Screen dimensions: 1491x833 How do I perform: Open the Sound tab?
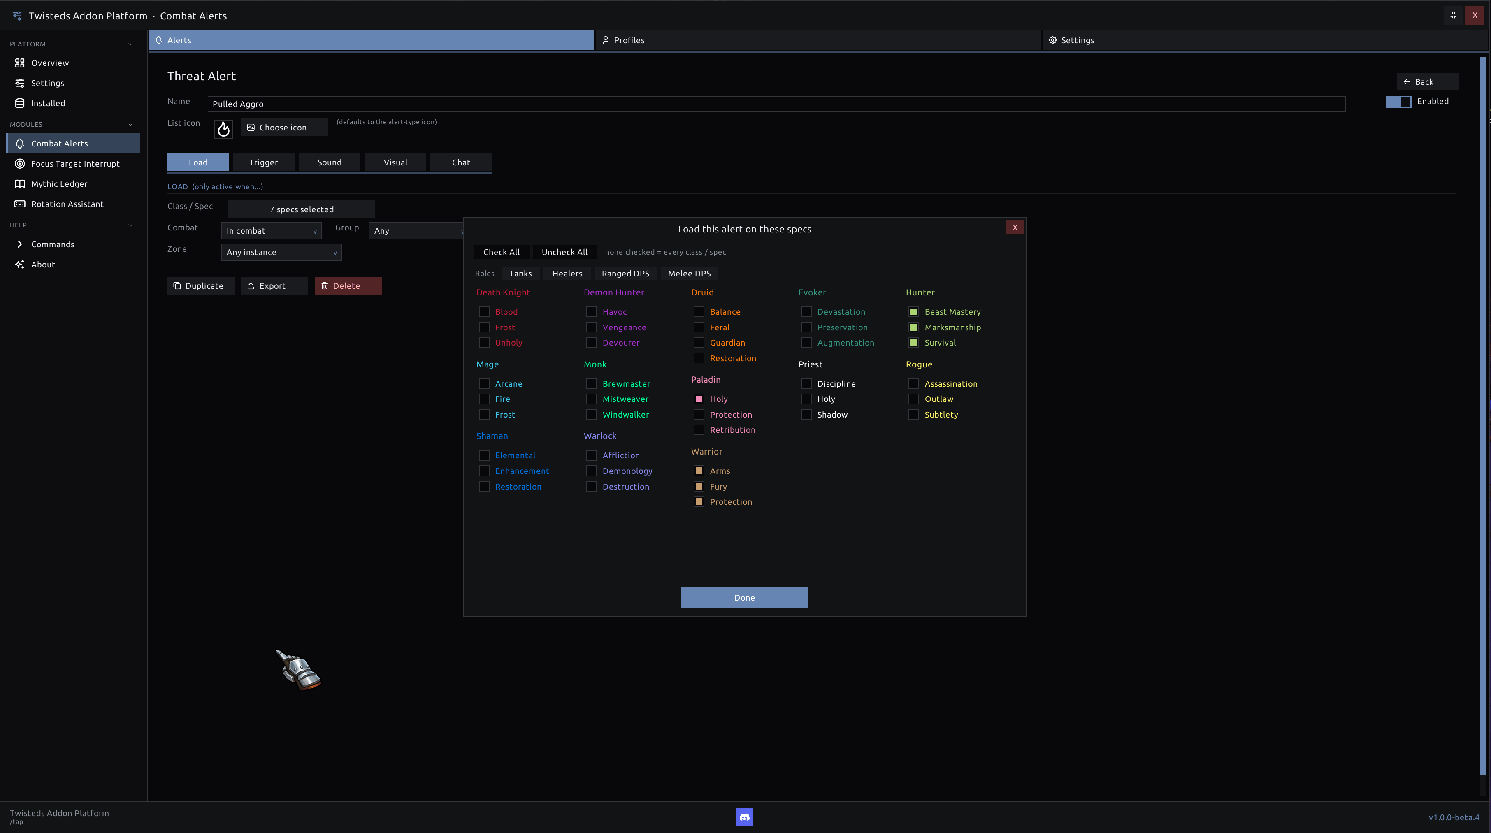[x=329, y=162]
